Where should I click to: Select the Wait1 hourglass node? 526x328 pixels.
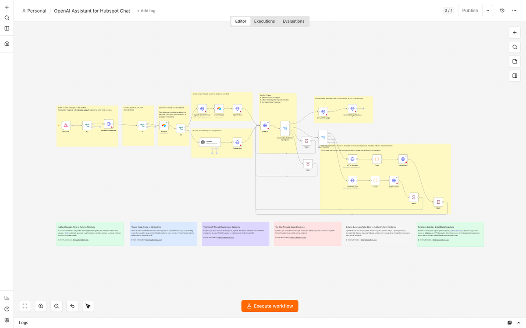(306, 141)
